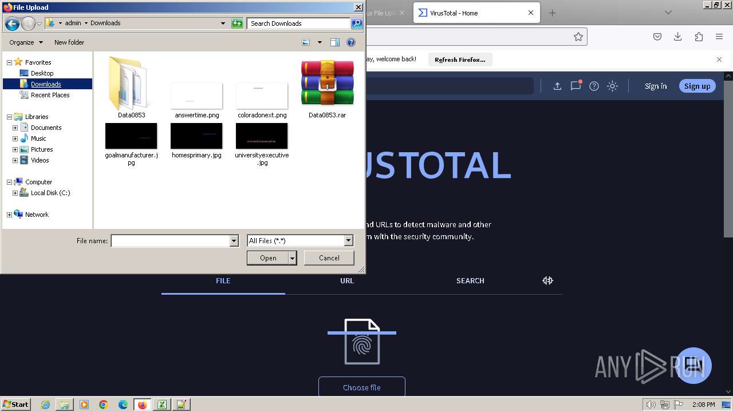Select Recent Places in sidebar
Image resolution: width=733 pixels, height=412 pixels.
pos(50,95)
